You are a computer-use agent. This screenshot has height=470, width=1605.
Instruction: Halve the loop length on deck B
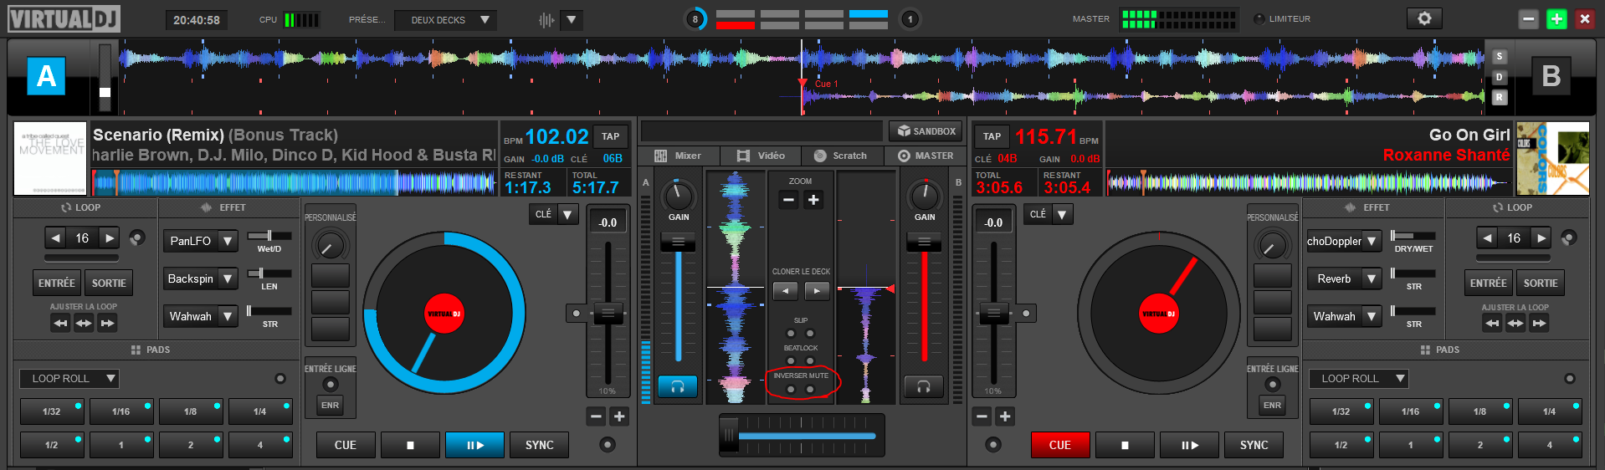coord(1487,238)
